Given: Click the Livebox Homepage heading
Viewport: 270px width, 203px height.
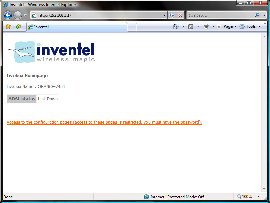Looking at the screenshot, I should [x=27, y=75].
